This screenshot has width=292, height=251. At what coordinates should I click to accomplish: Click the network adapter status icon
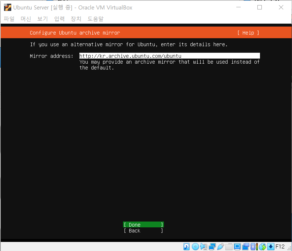point(212,247)
